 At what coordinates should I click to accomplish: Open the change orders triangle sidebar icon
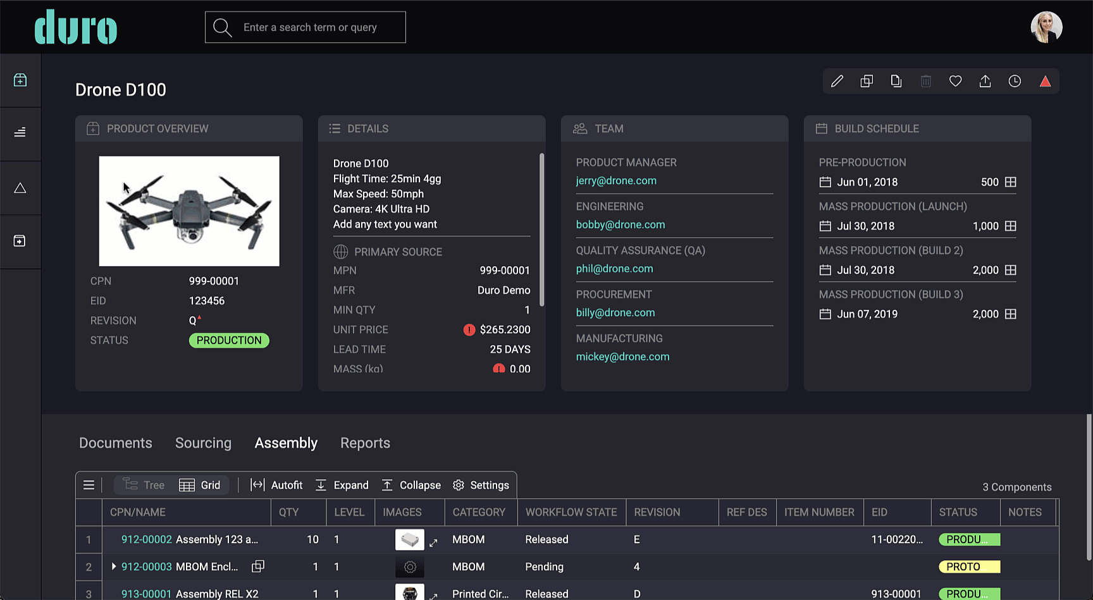pos(20,188)
